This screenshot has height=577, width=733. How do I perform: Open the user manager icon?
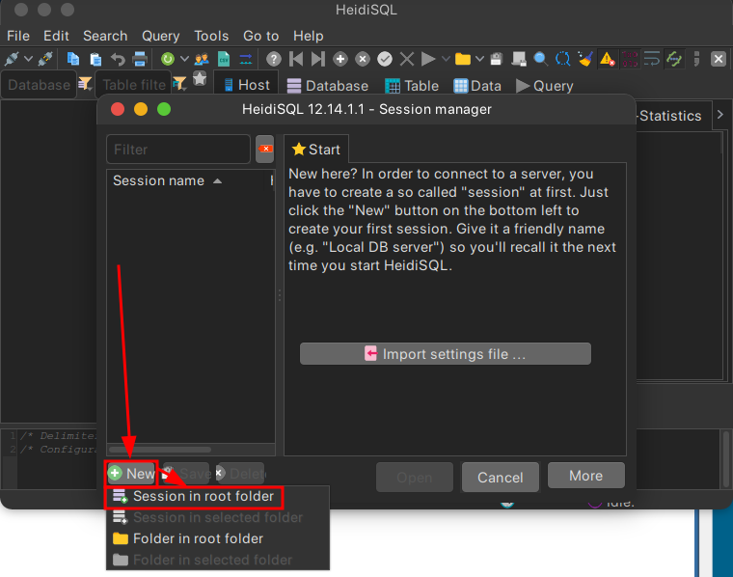pyautogui.click(x=202, y=59)
